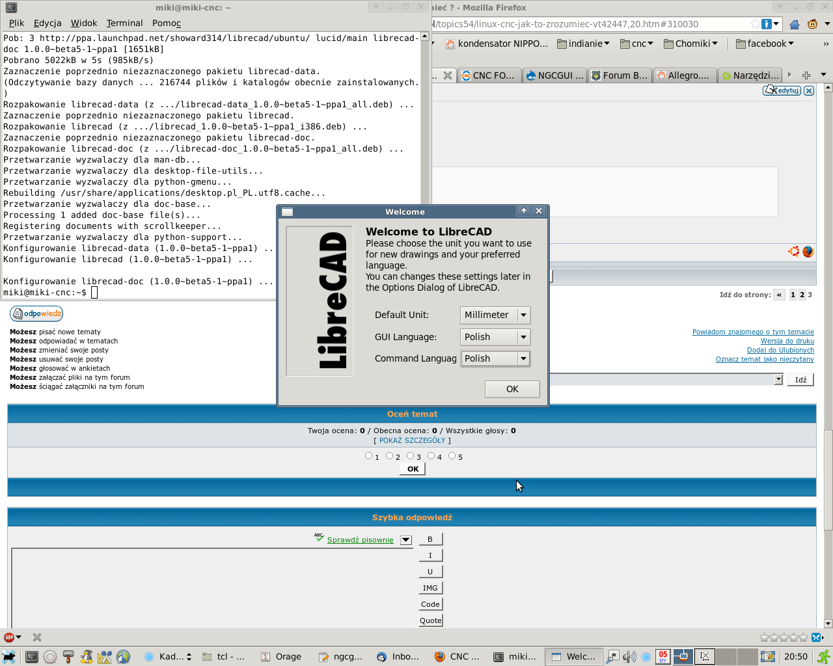Open the facebook bookmarks folder
Image resolution: width=833 pixels, height=666 pixels.
(x=765, y=44)
